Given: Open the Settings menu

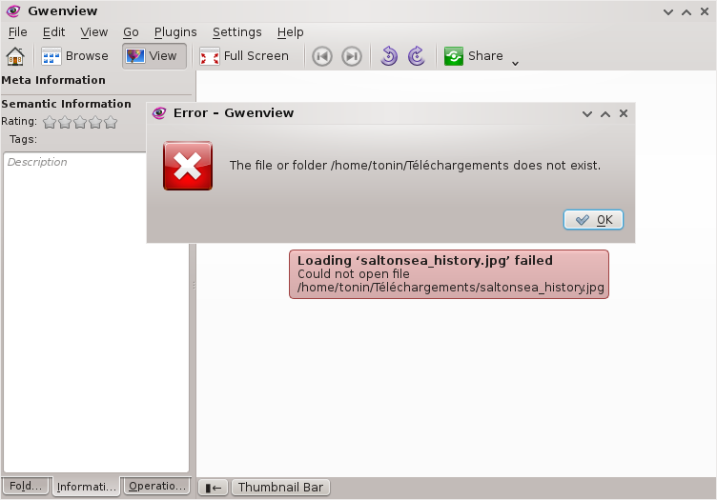Looking at the screenshot, I should pyautogui.click(x=236, y=32).
